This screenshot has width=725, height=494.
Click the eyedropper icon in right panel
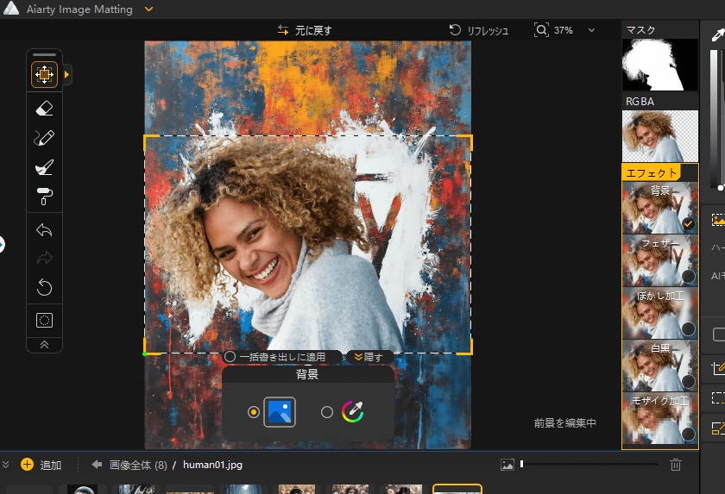point(716,36)
